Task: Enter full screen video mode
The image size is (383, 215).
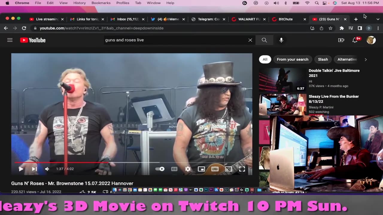Action: tap(242, 169)
